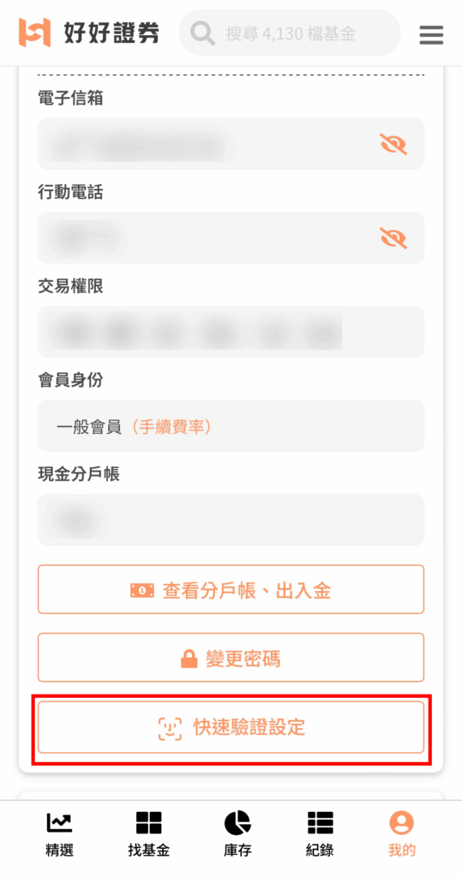Open 查看分戶帳、出入金 button
Screen dimensions: 462x878
(x=231, y=589)
